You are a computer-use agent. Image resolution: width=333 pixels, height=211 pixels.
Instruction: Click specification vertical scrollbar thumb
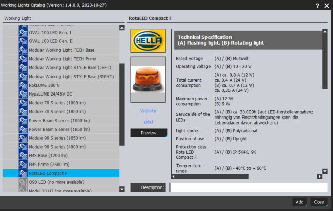coord(325,61)
